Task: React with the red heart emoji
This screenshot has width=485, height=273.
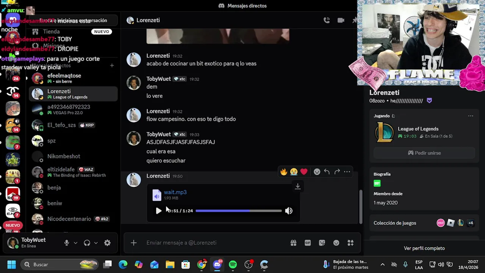Action: click(x=304, y=172)
